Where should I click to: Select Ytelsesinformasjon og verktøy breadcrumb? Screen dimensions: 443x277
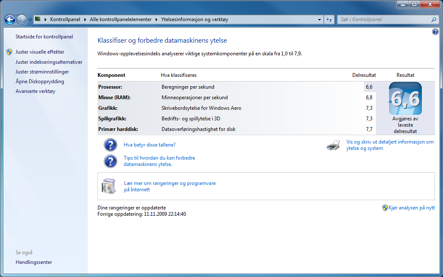tap(194, 19)
